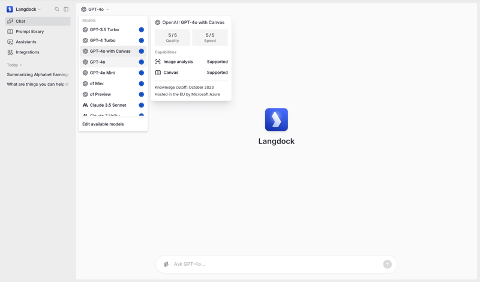
Task: Click the Models section header
Action: click(89, 20)
